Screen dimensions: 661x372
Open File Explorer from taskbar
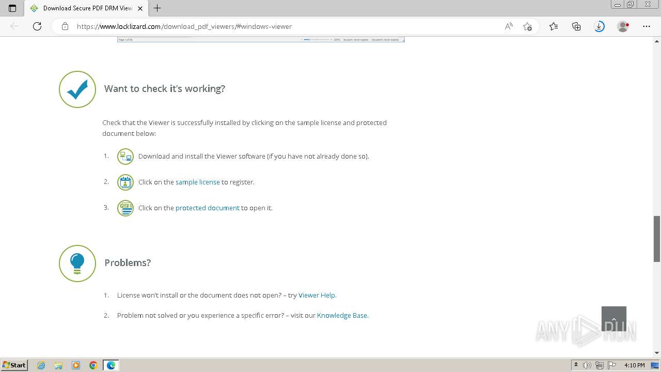click(x=58, y=365)
